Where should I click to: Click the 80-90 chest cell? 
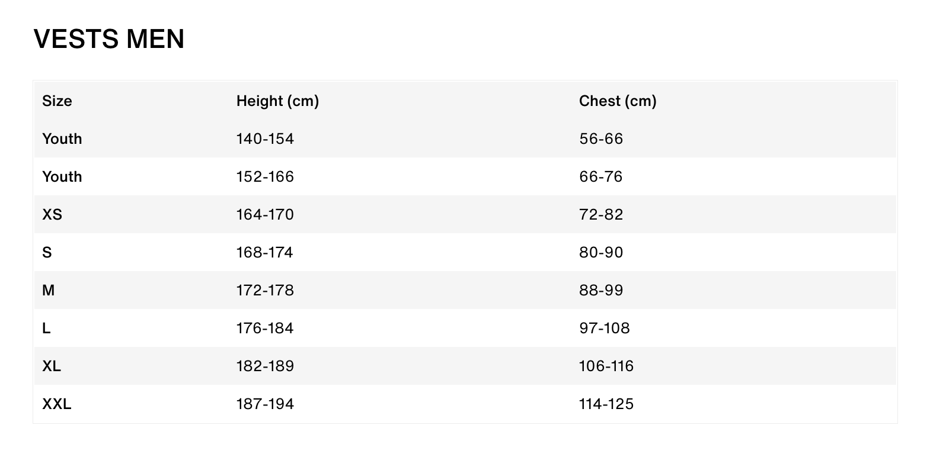coord(601,252)
